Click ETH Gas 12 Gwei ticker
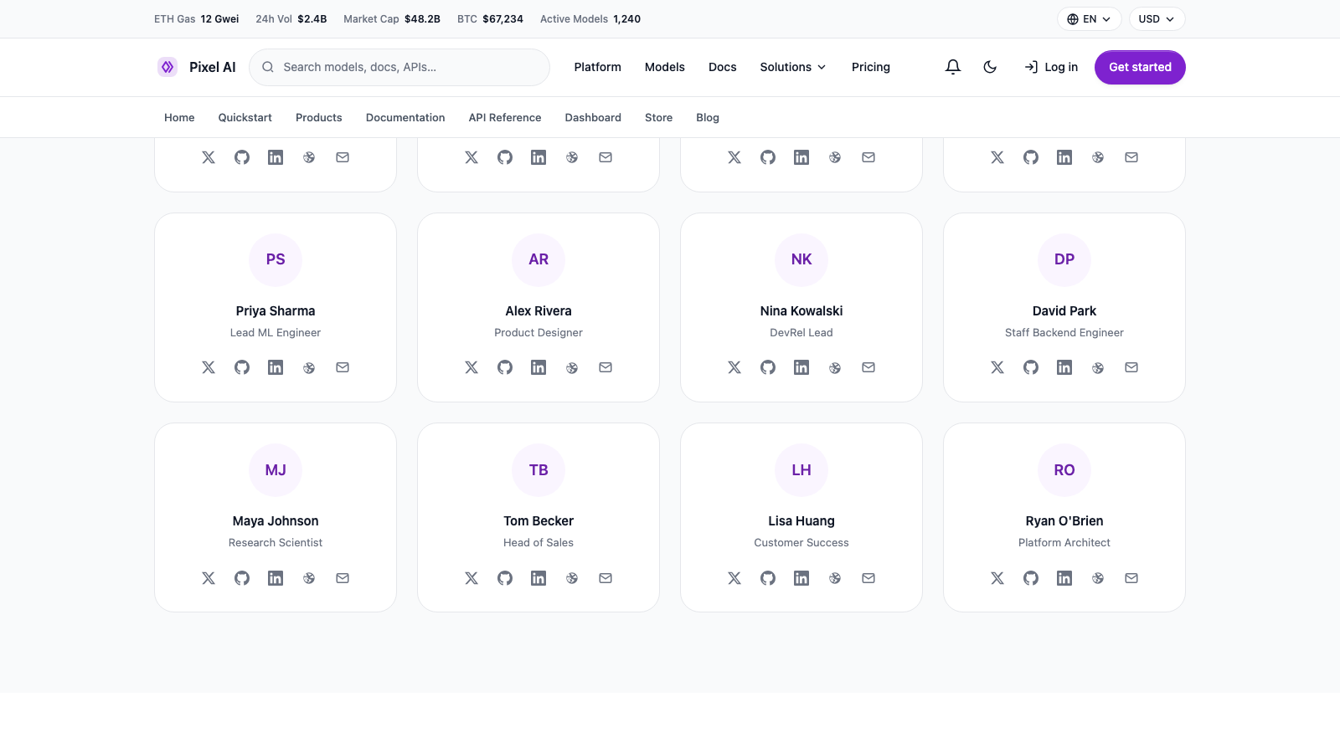 pyautogui.click(x=197, y=19)
